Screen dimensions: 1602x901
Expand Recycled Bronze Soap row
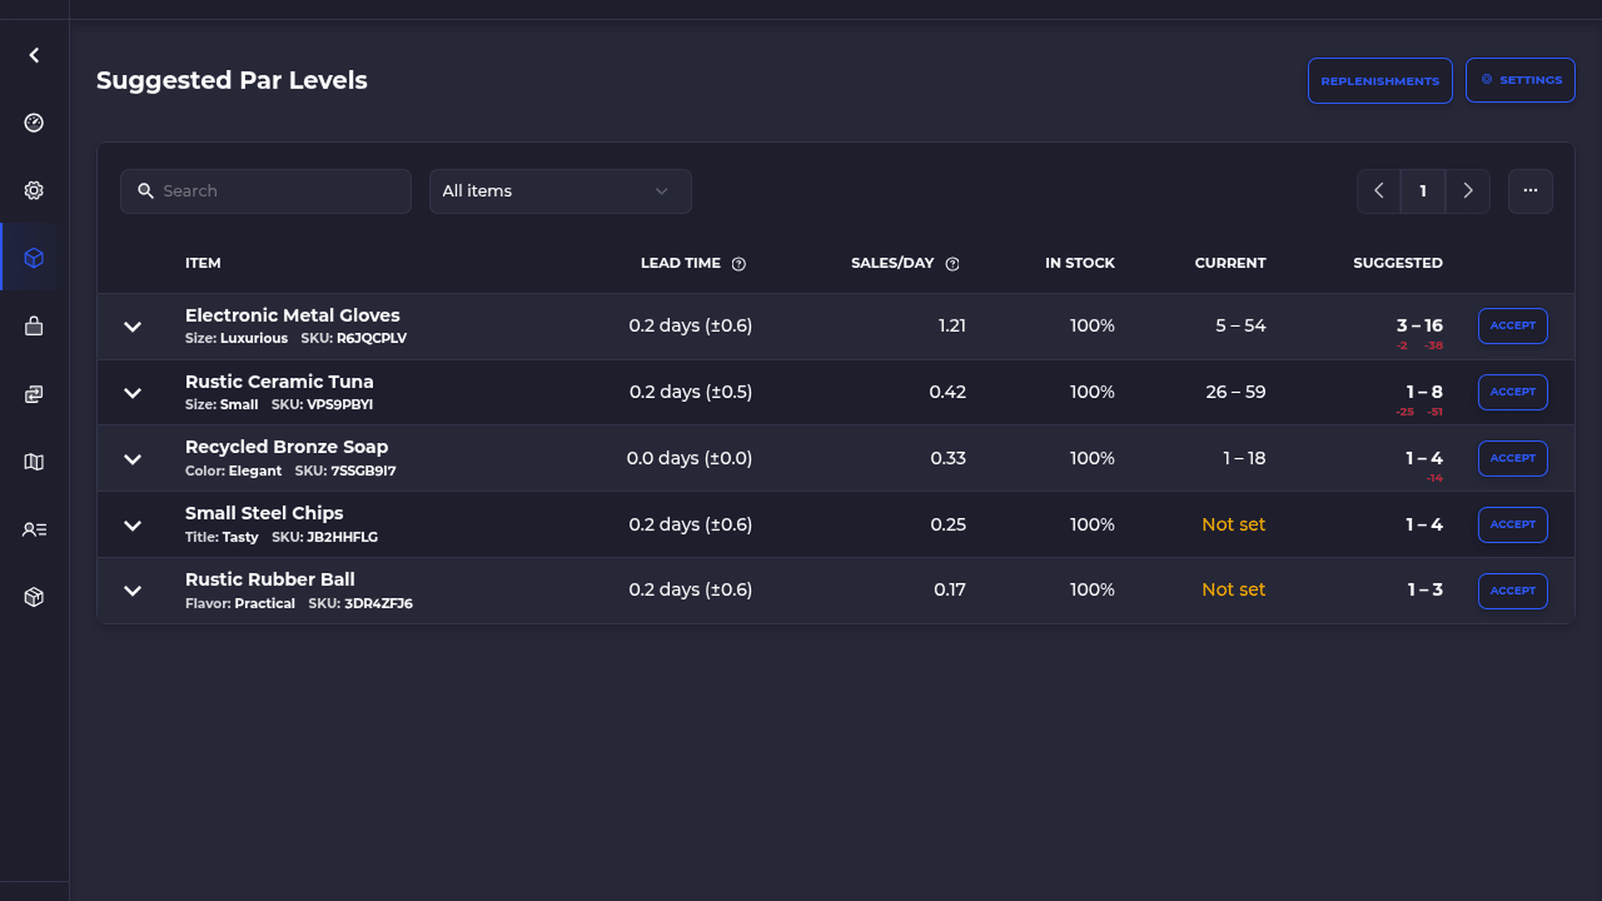(133, 459)
